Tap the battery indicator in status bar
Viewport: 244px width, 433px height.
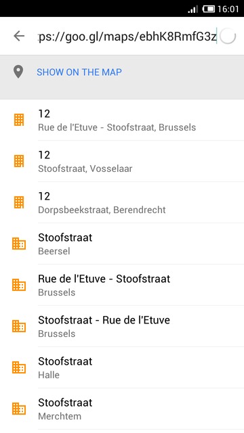pos(209,9)
